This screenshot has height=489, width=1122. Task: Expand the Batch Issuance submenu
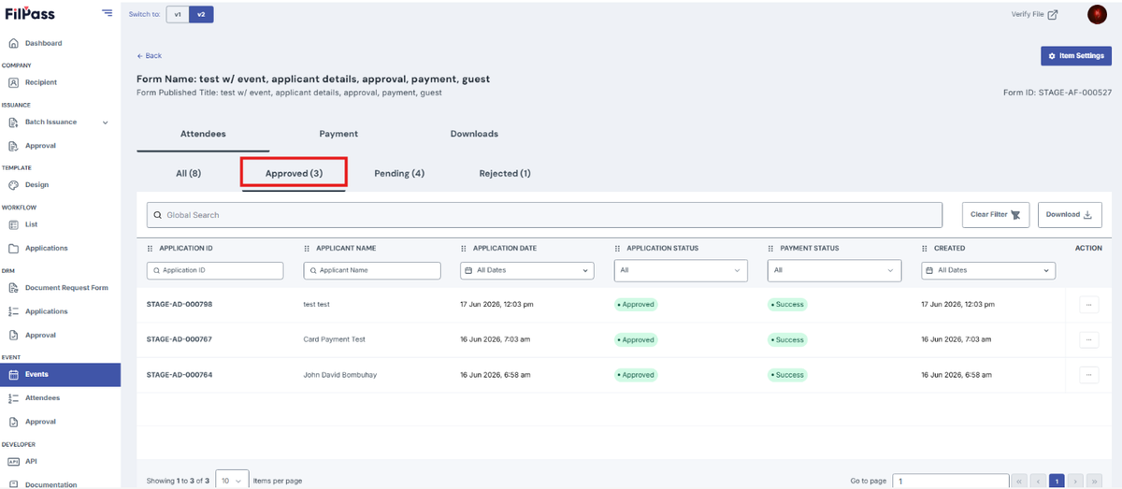coord(106,122)
